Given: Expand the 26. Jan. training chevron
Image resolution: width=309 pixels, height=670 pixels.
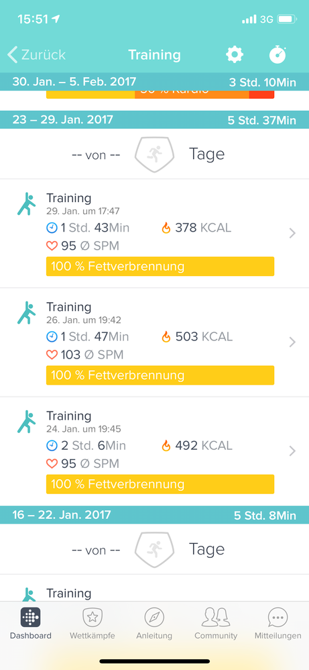Looking at the screenshot, I should (292, 342).
